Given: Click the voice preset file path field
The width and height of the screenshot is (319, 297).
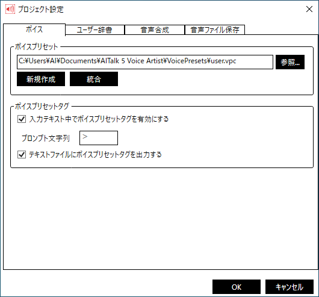Looking at the screenshot, I should (145, 62).
